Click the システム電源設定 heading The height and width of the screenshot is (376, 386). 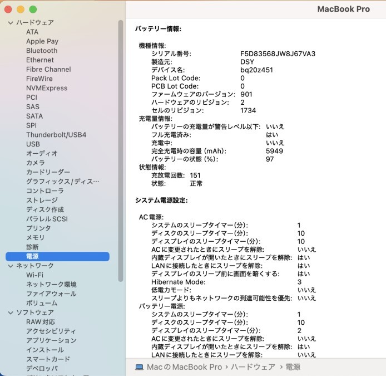(161, 201)
